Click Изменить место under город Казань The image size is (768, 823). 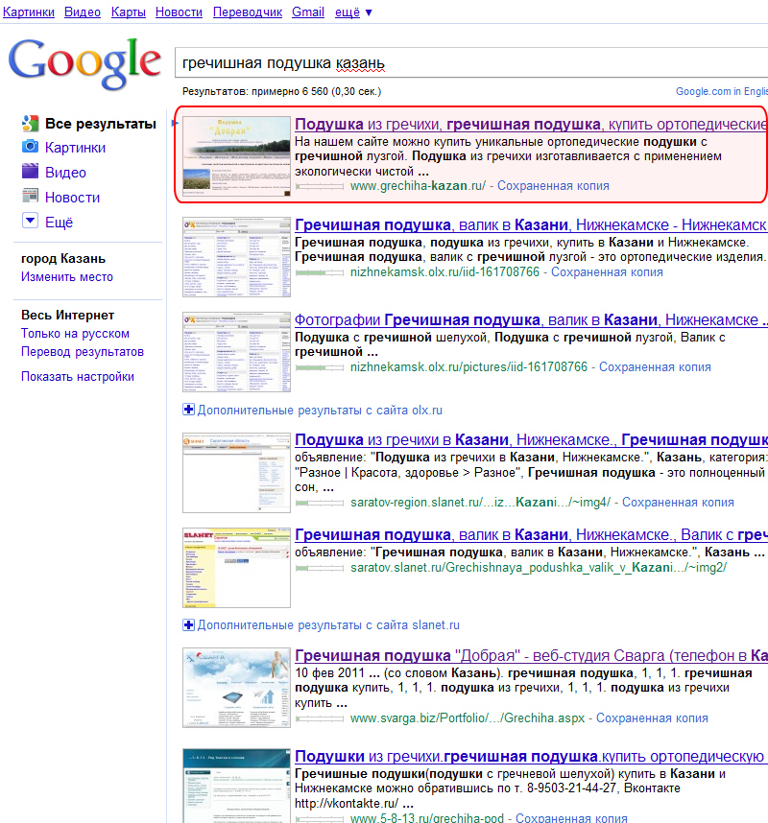66,276
